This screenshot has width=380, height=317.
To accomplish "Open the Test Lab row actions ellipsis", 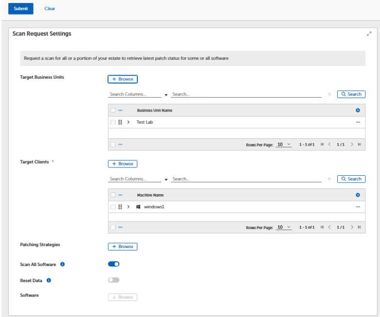I will 358,122.
